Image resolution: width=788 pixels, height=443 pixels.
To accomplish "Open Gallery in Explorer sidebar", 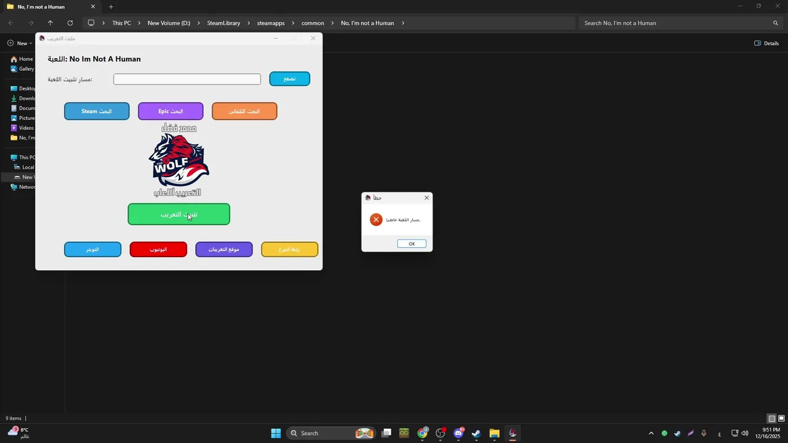I will tap(22, 69).
